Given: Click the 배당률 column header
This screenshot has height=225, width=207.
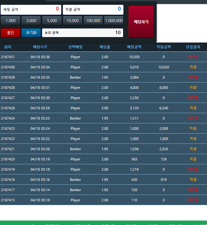Looking at the screenshot, I should click(105, 47).
